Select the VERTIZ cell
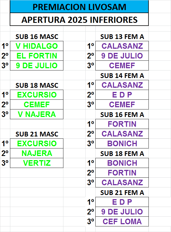The height and width of the screenshot is (232, 171). (37, 163)
